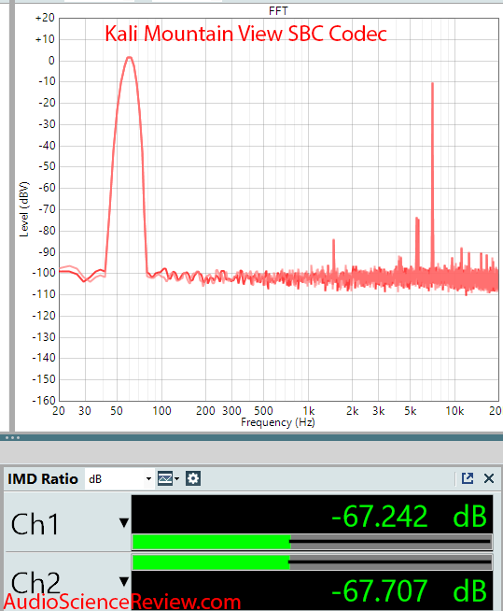Image resolution: width=503 pixels, height=611 pixels.
Task: Select the Ch2 -67.707 dB reading
Action: coord(409,590)
